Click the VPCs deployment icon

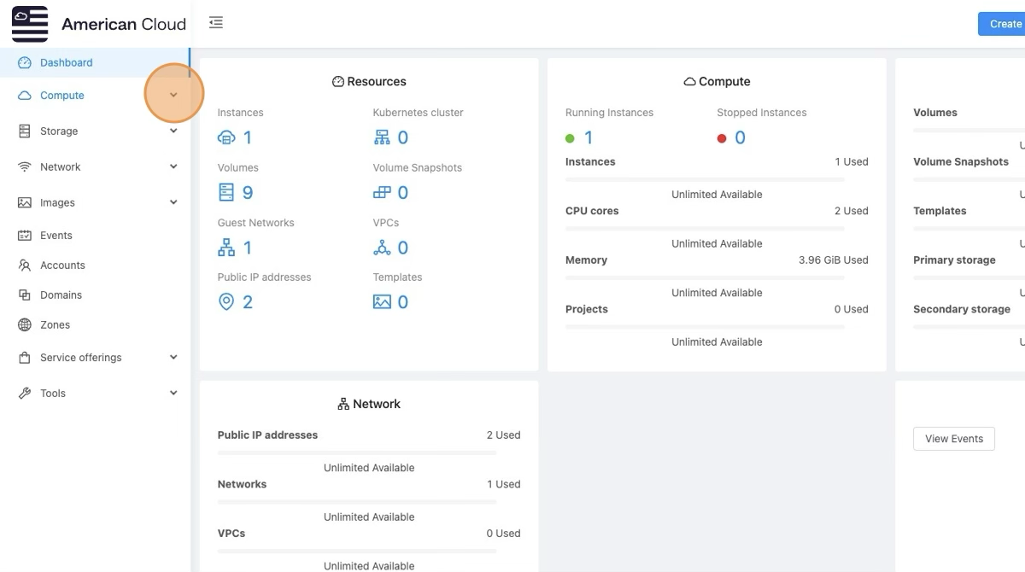(x=382, y=248)
